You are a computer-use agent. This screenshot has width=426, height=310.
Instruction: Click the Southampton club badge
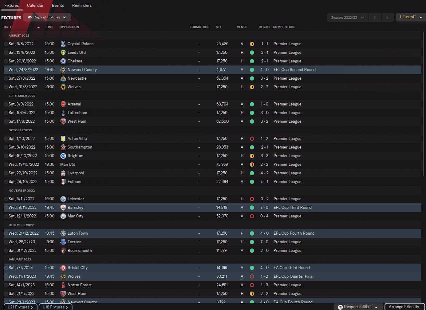63,147
